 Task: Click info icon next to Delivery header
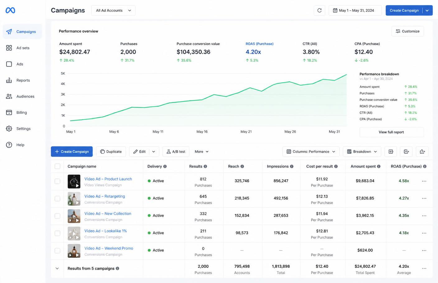tap(165, 166)
